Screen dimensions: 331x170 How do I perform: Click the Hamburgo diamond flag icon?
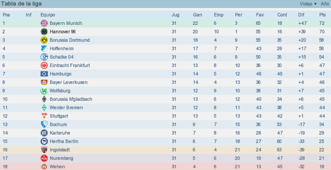coord(44,74)
